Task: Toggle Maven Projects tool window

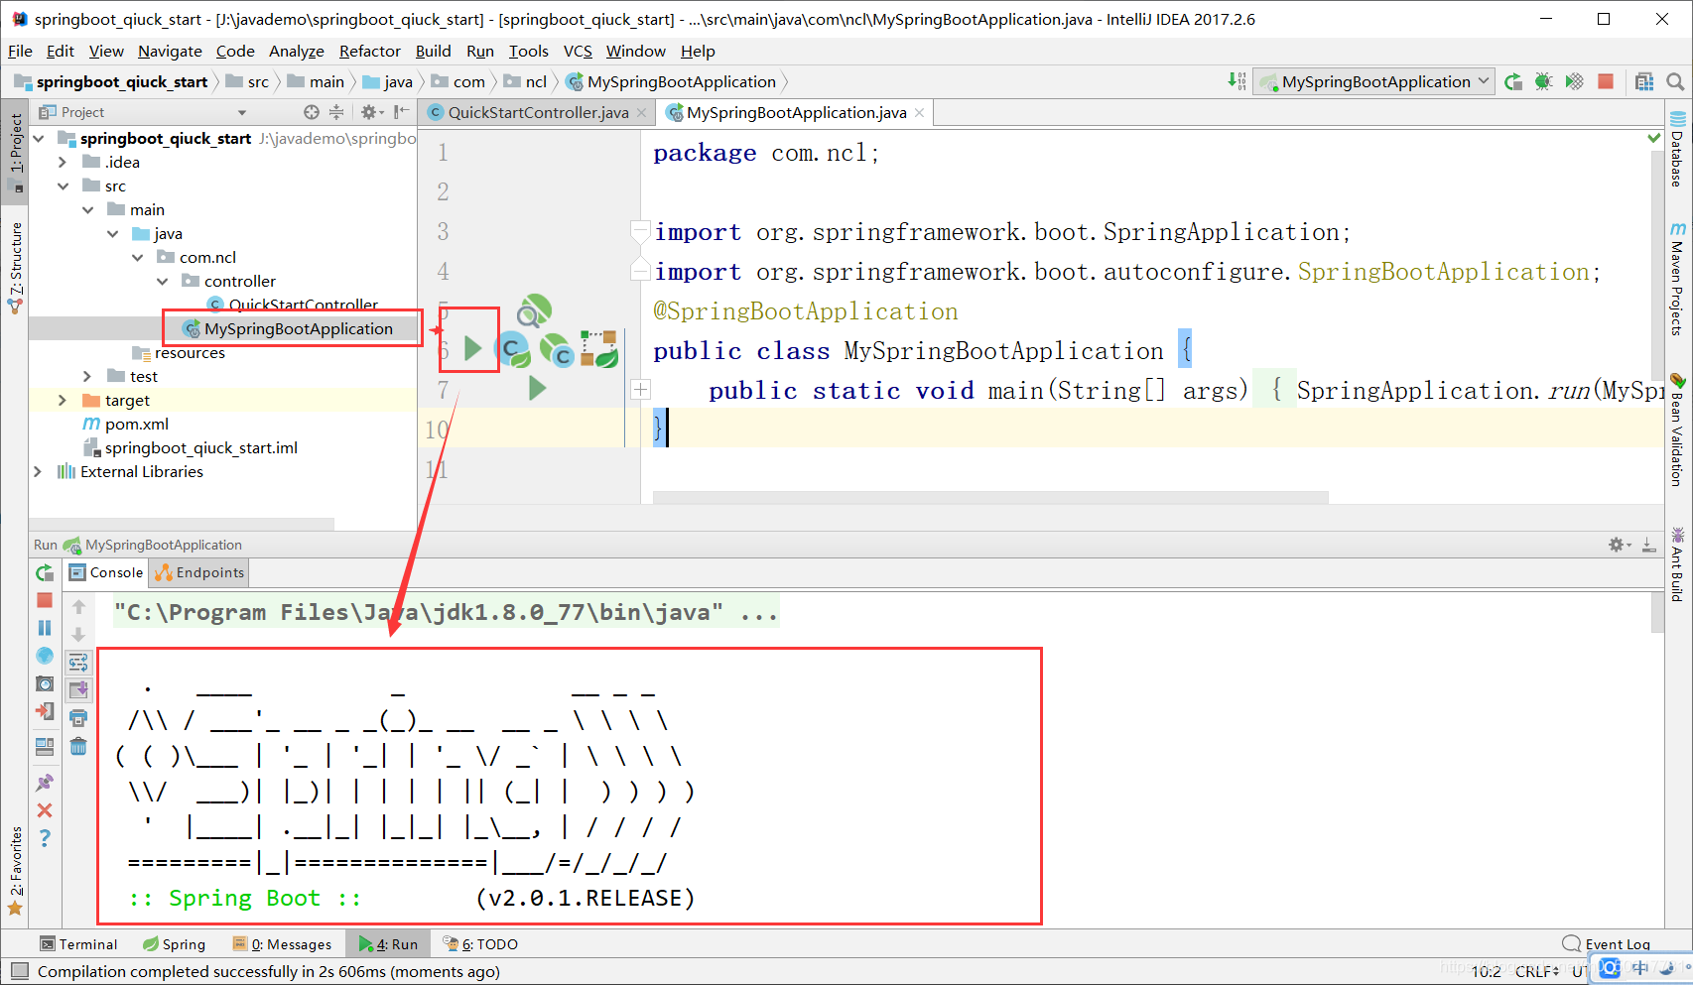Action: (1677, 278)
